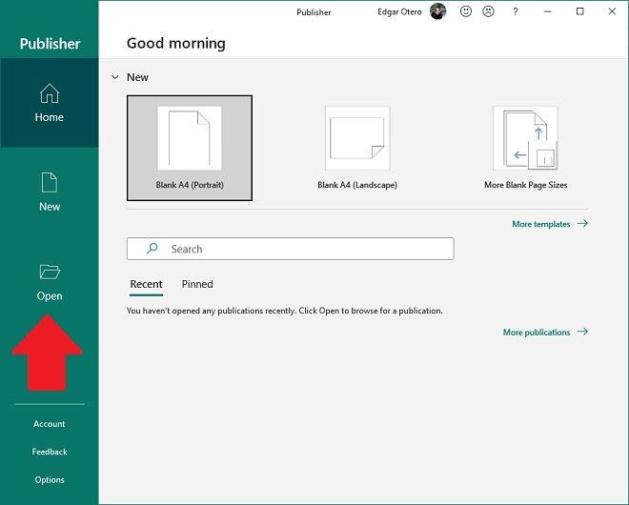Open Options in the sidebar
The width and height of the screenshot is (629, 505).
pyautogui.click(x=50, y=479)
